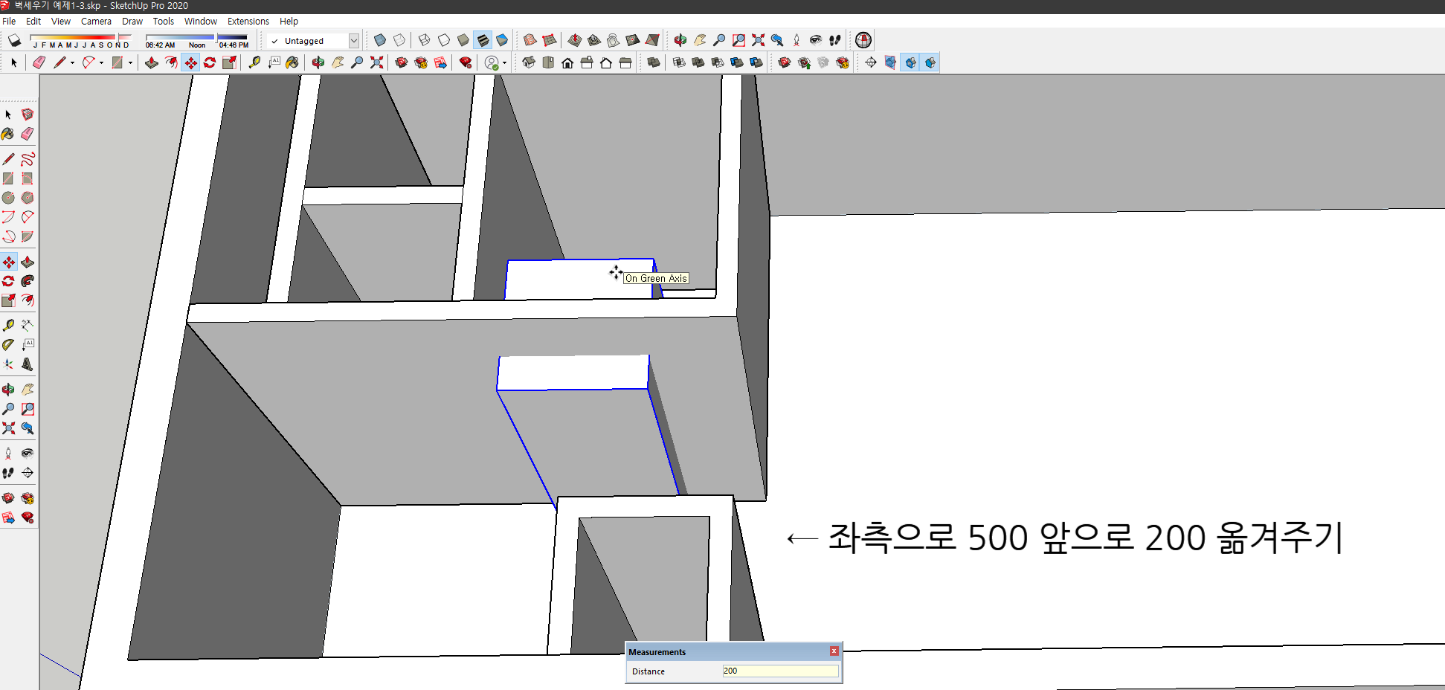Select the Axes tool in left toolbar
The height and width of the screenshot is (690, 1445).
8,364
